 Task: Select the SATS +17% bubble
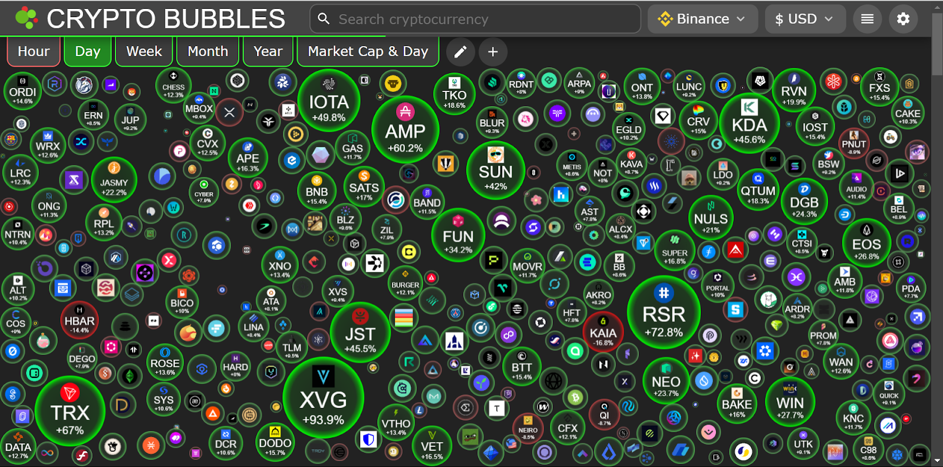point(364,187)
